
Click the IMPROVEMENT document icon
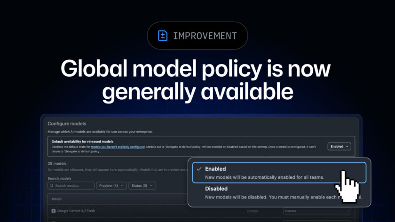[163, 36]
